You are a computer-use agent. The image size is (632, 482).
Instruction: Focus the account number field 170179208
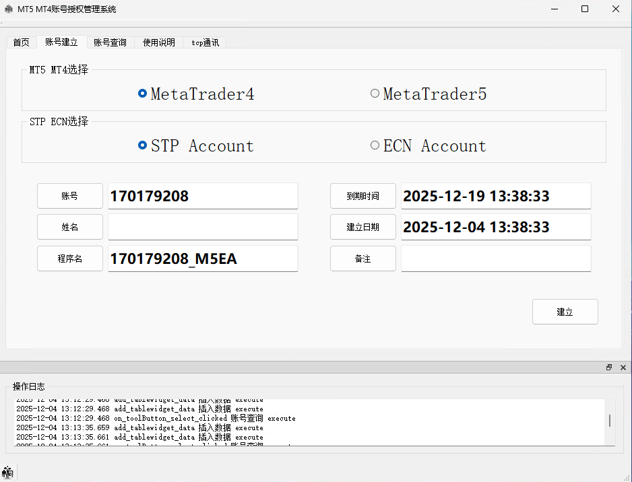(203, 196)
